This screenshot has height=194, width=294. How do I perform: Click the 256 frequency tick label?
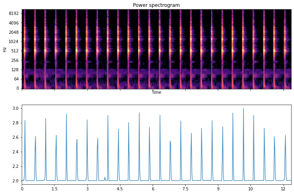14,60
